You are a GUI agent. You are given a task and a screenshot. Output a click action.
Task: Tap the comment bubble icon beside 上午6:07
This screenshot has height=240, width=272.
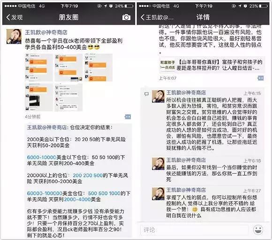[261, 78]
